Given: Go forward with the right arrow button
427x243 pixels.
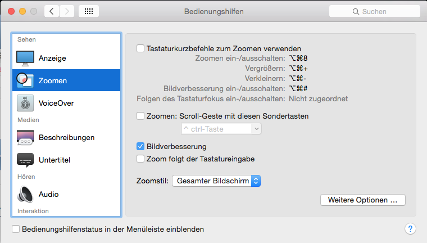Looking at the screenshot, I should (x=67, y=11).
